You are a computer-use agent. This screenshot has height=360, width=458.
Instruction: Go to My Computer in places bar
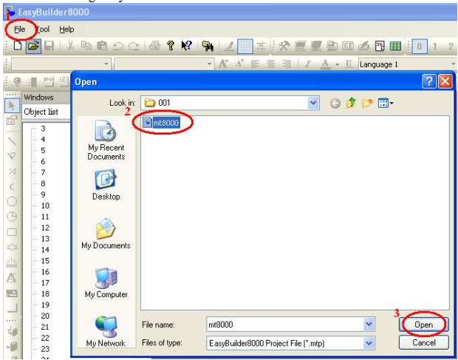106,283
